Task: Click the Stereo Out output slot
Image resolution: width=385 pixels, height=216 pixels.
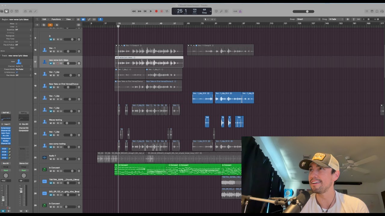Action: click(x=24, y=163)
